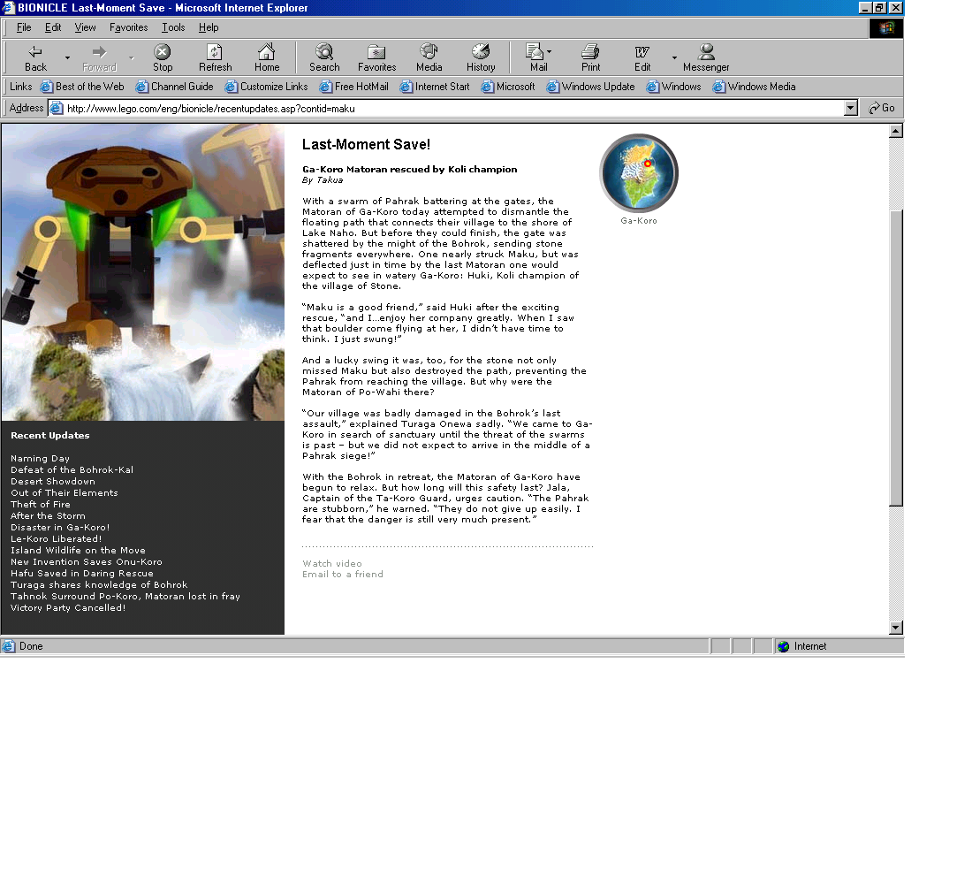Expand the Forward history dropdown arrow

(x=132, y=58)
